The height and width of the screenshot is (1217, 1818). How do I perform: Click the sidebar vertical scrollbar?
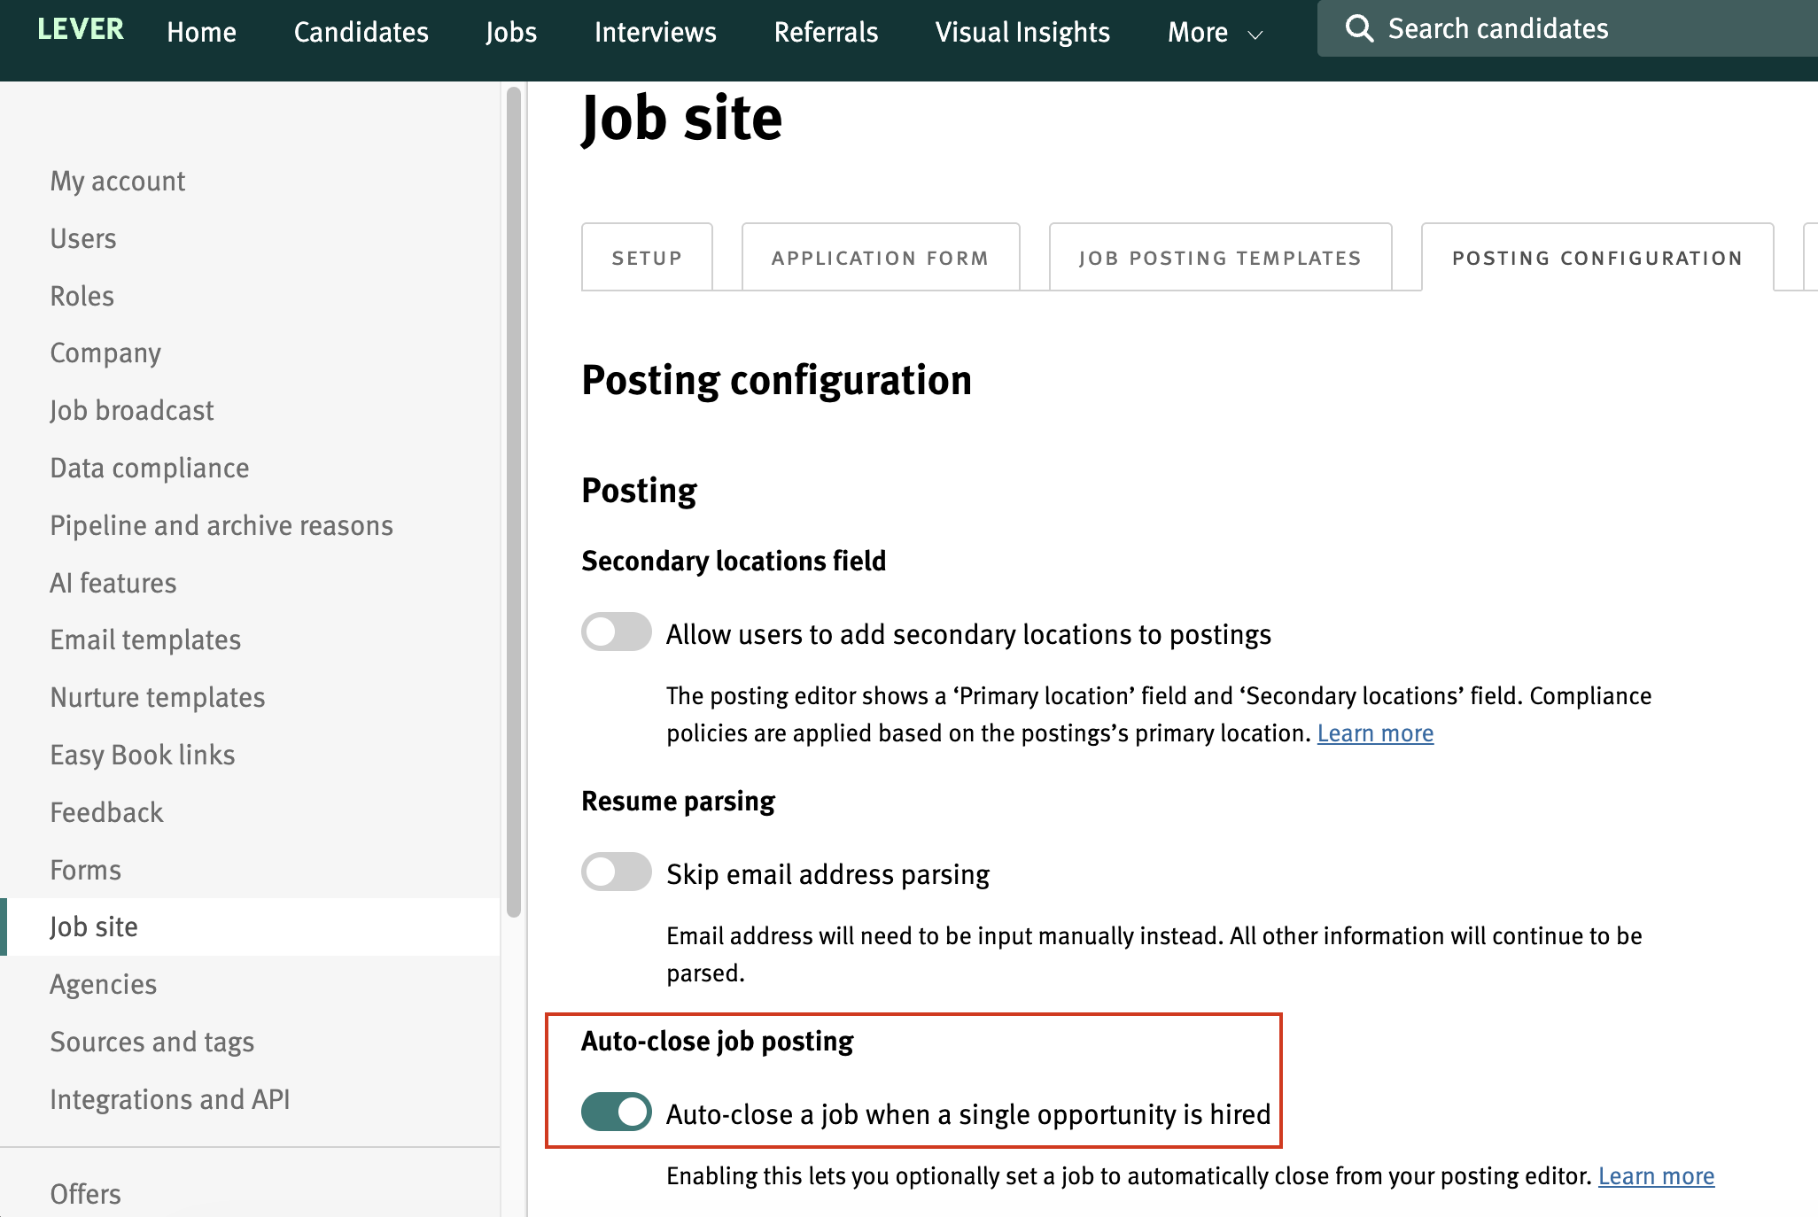[x=514, y=501]
